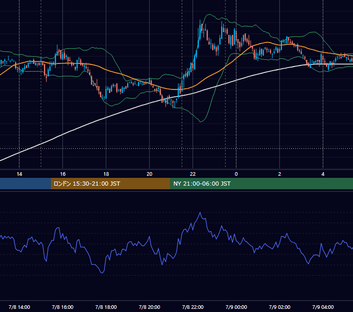This screenshot has width=353, height=312.
Task: Click the 7/8 14:00 time label
Action: (19, 307)
